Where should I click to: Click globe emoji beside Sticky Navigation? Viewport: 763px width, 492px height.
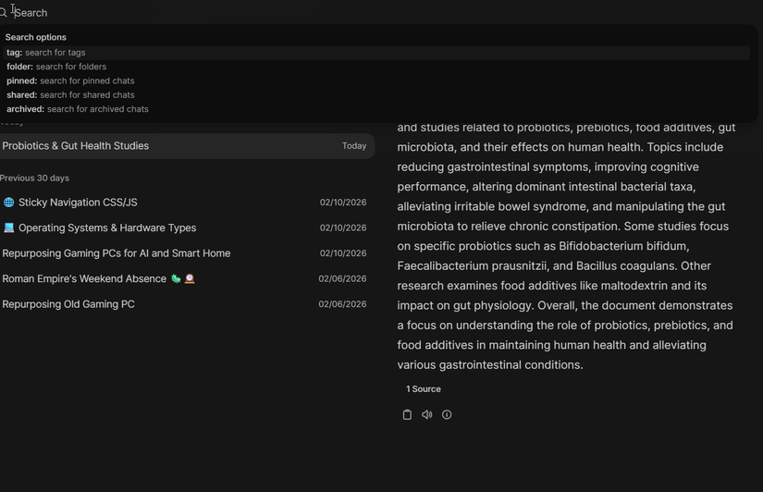[8, 203]
